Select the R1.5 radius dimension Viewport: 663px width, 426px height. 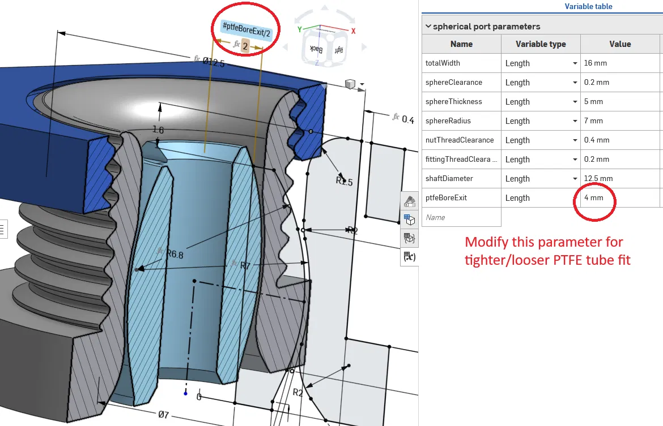point(344,181)
